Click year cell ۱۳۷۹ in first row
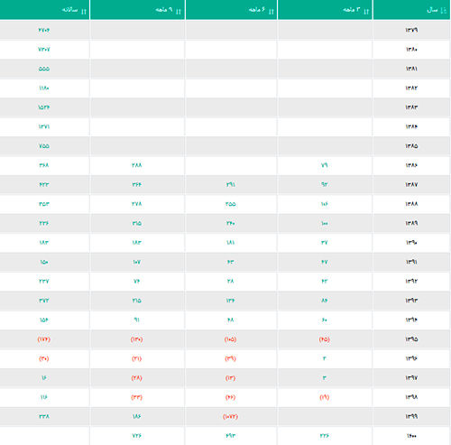Image resolution: width=451 pixels, height=445 pixels. [411, 30]
